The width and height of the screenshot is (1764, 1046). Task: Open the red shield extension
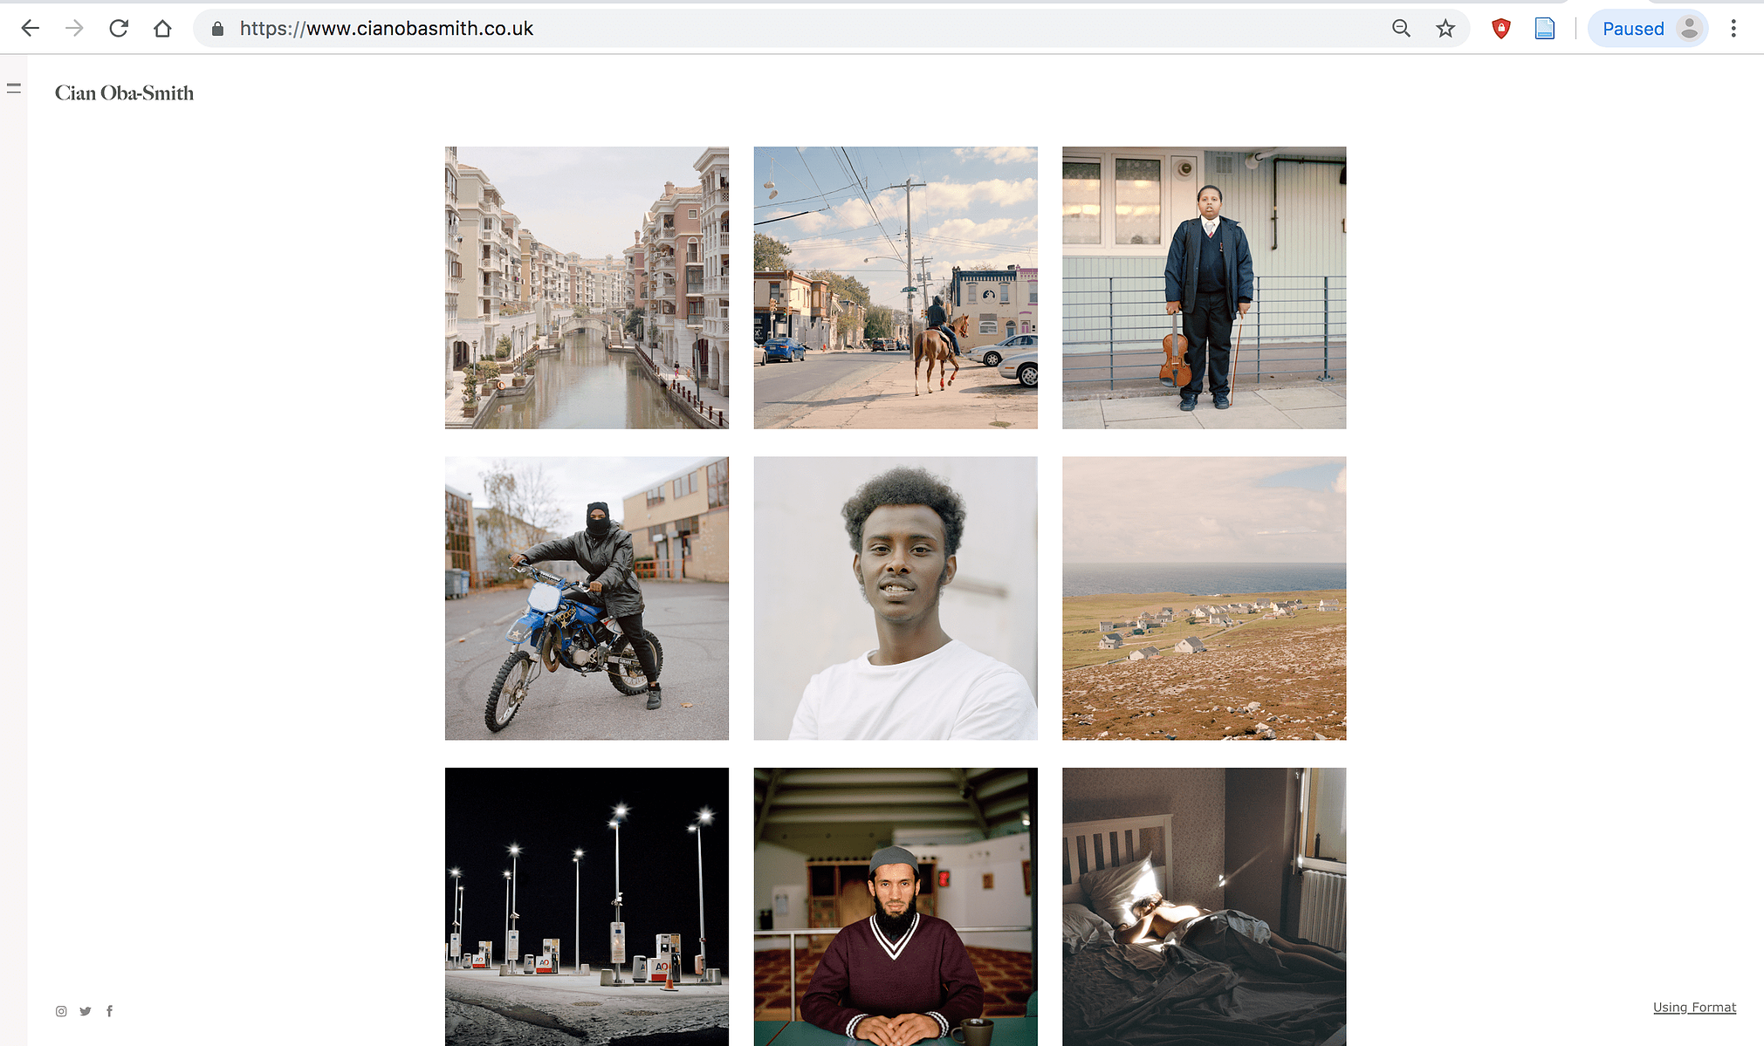pos(1501,29)
